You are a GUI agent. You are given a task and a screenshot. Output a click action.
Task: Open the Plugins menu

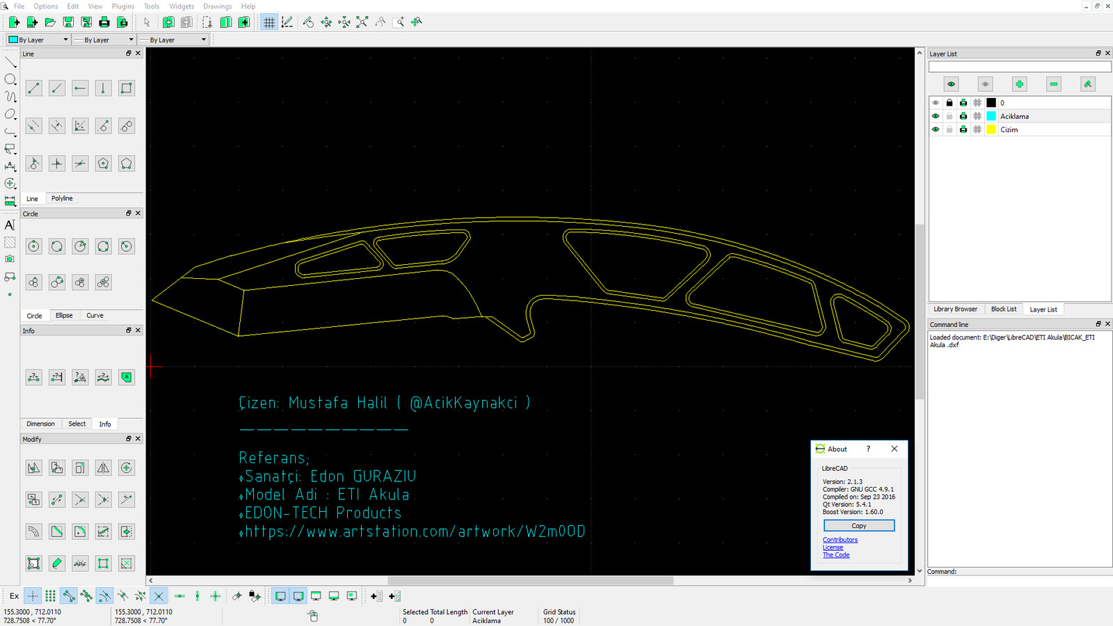click(122, 6)
